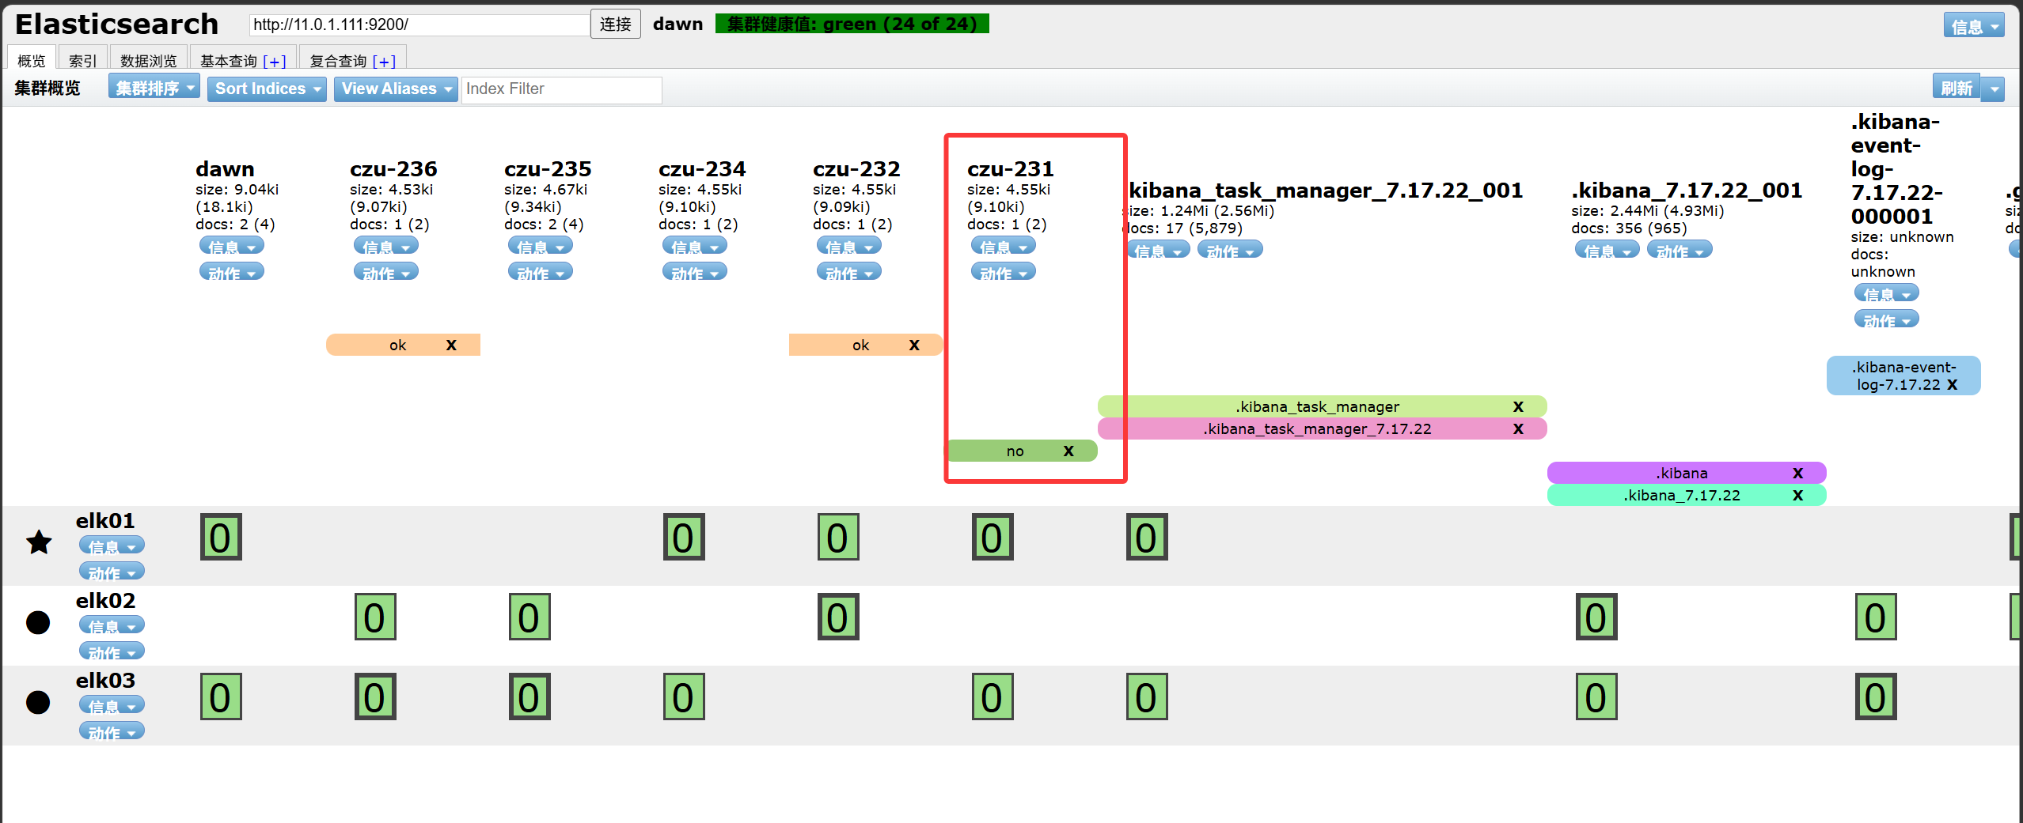Select the dawn shard 0 on elk01
This screenshot has width=2023, height=823.
point(221,538)
